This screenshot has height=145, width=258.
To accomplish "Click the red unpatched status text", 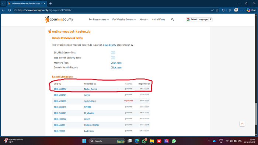I will tap(129, 101).
